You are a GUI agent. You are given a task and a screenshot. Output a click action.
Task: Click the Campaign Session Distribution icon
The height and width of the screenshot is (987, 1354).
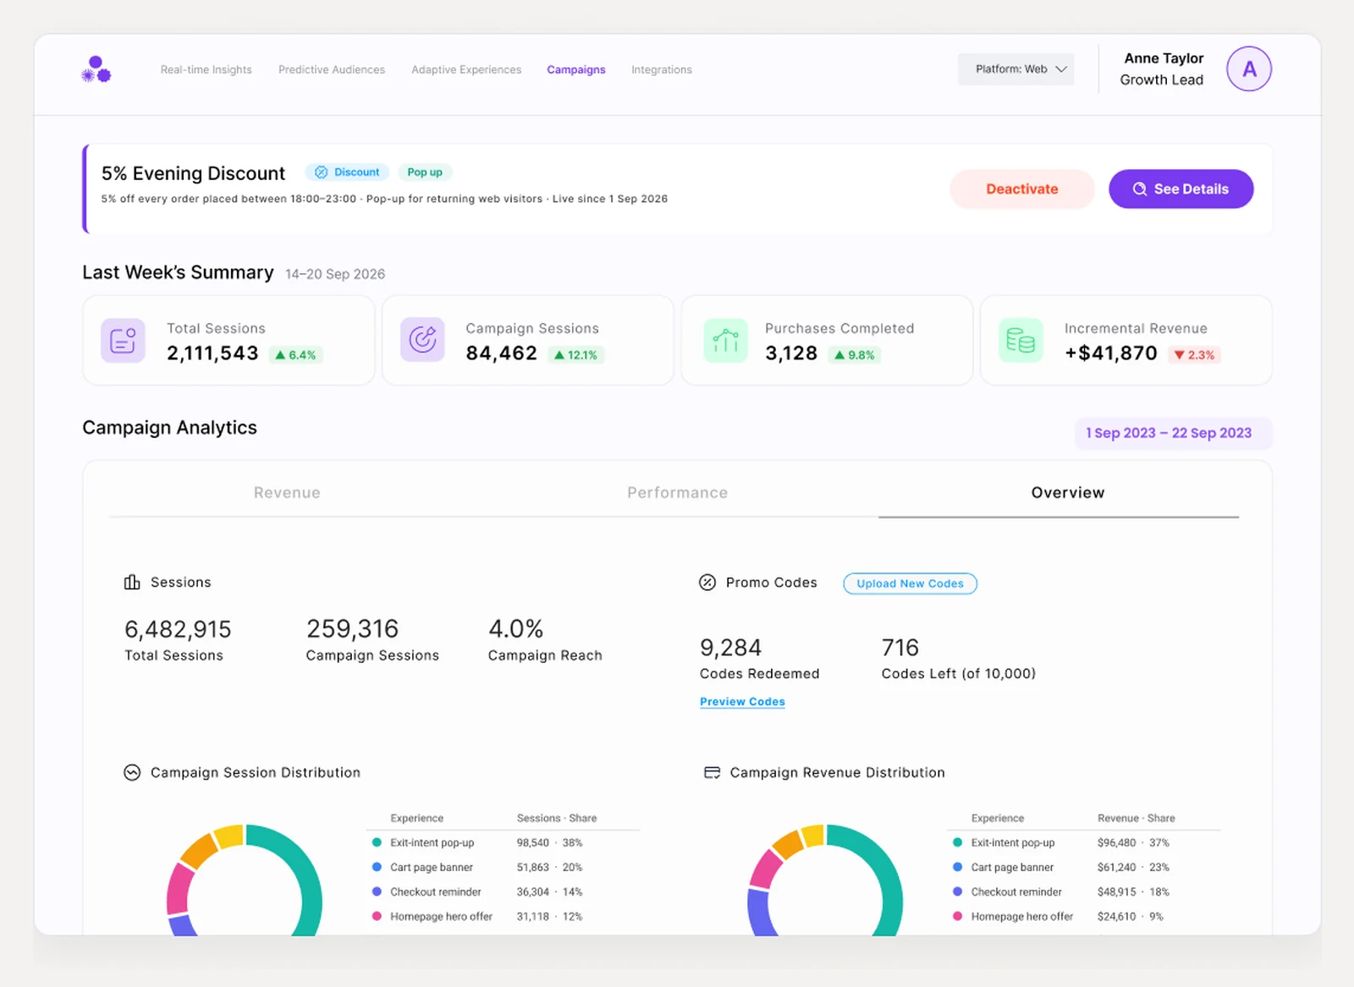[132, 772]
